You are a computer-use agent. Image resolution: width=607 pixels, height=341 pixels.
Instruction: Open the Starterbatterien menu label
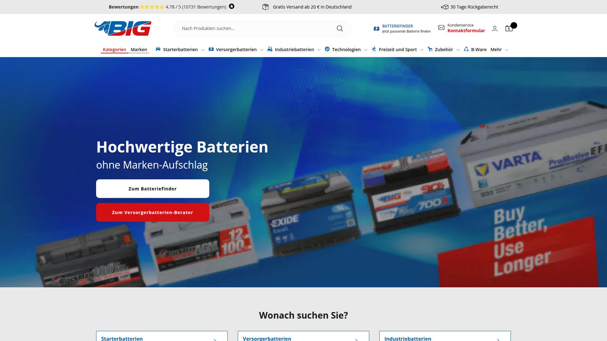[181, 50]
